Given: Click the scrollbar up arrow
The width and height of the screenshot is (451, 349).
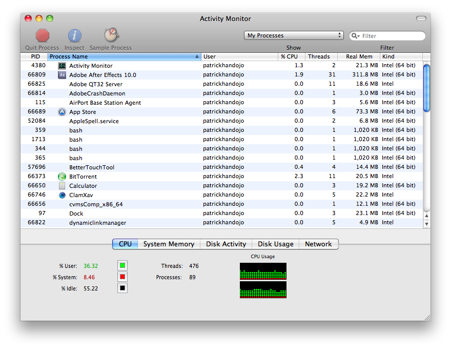Looking at the screenshot, I should tap(427, 216).
